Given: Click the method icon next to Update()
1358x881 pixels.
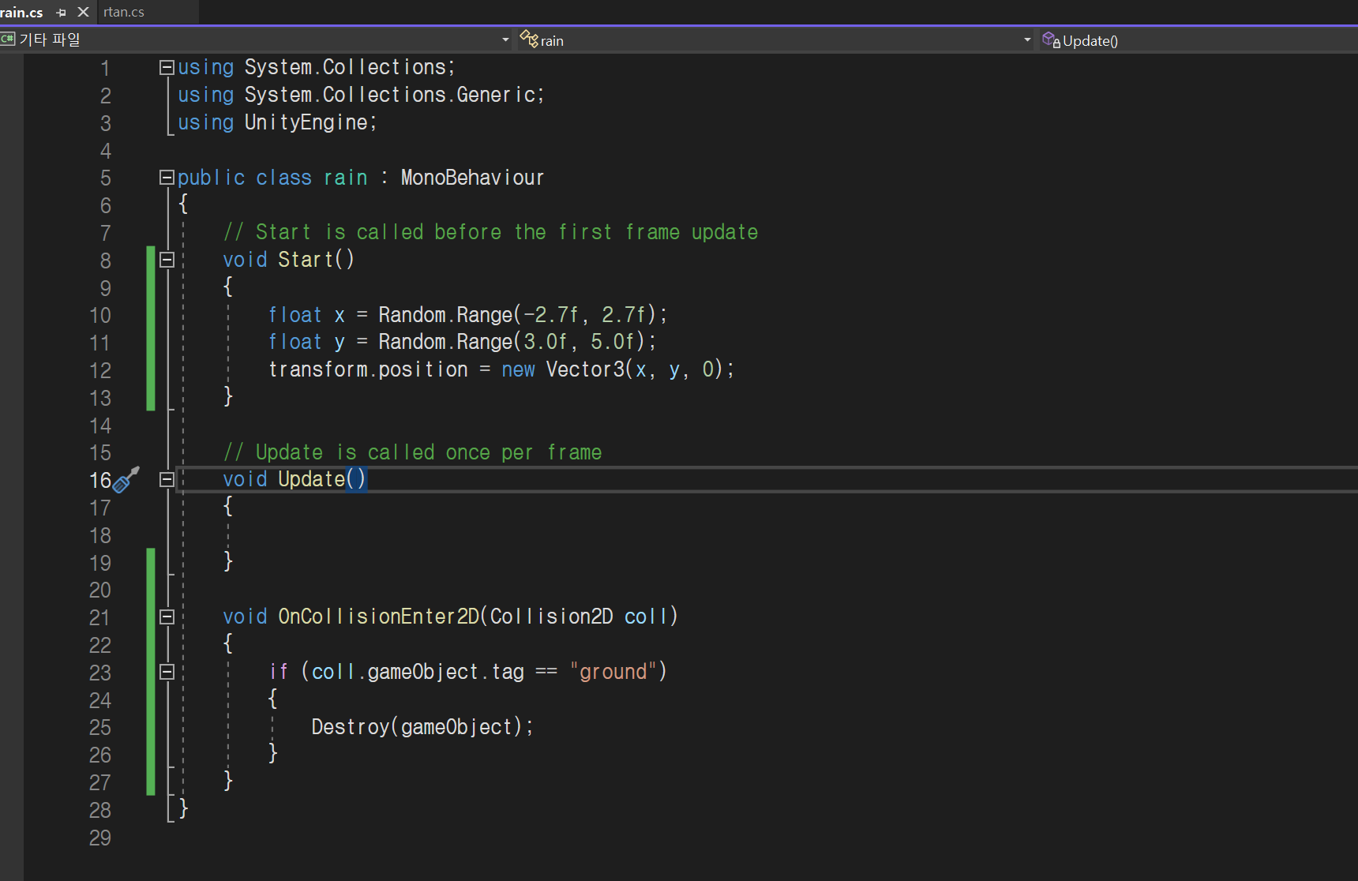Looking at the screenshot, I should click(x=1051, y=39).
